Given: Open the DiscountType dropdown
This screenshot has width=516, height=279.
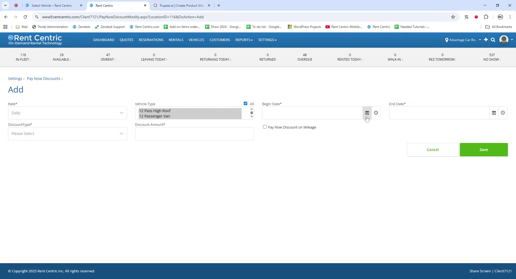Looking at the screenshot, I should (x=67, y=133).
